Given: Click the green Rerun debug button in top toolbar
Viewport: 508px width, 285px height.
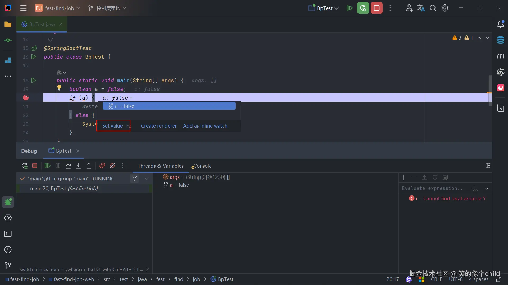Looking at the screenshot, I should (x=363, y=8).
